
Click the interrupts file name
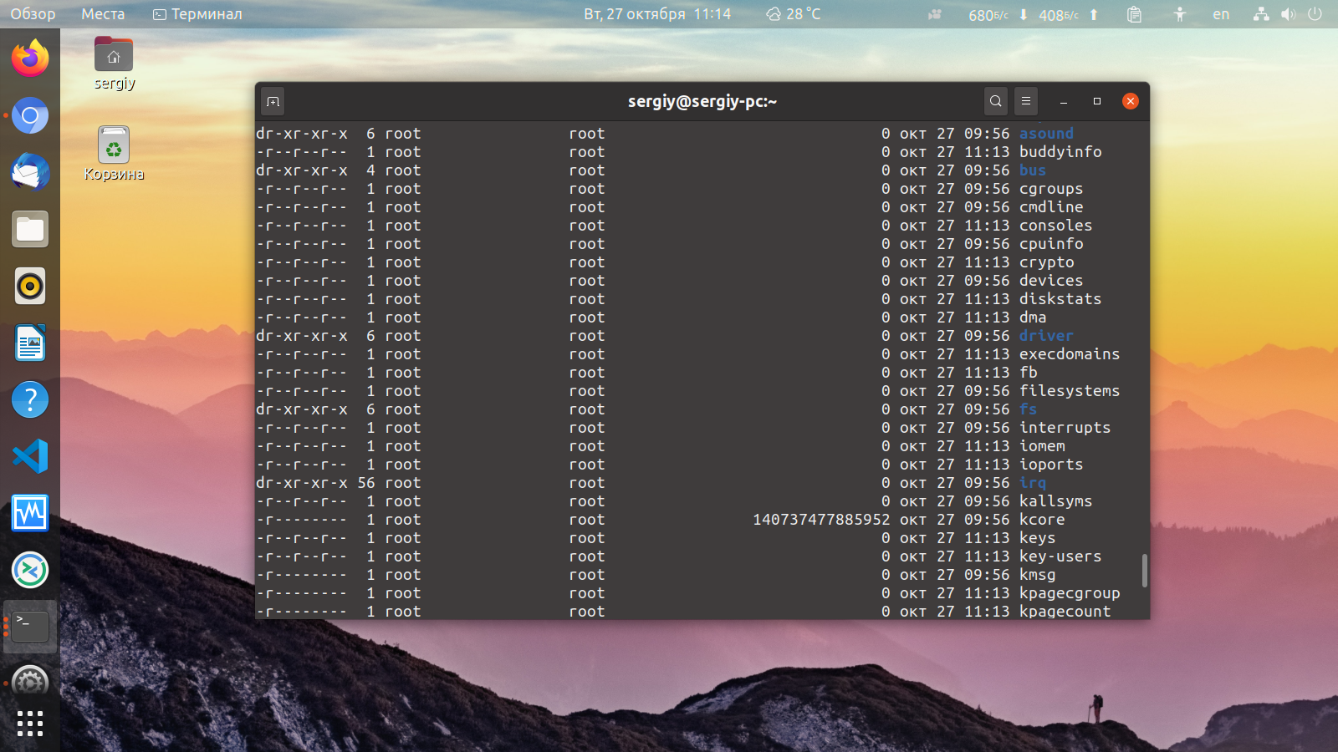click(x=1065, y=428)
